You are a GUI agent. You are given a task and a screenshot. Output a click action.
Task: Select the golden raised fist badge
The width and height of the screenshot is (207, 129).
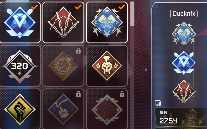tap(20, 109)
